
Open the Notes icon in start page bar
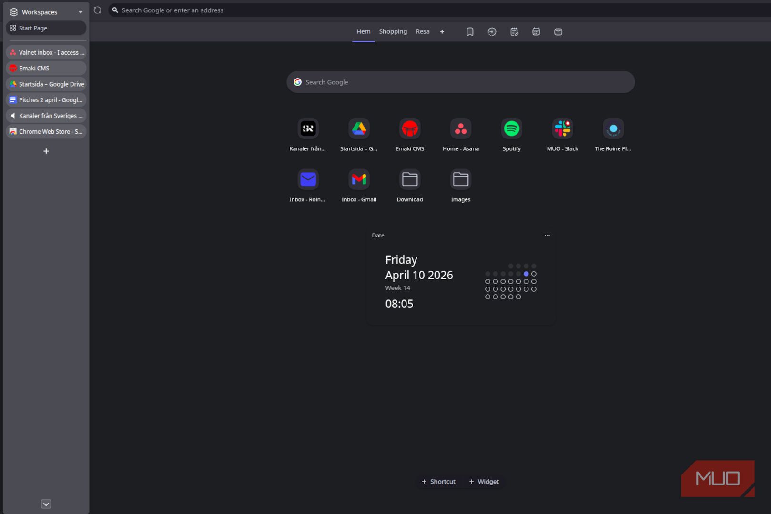[x=514, y=31]
